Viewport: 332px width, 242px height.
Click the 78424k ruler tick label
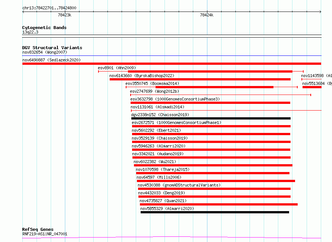point(207,15)
